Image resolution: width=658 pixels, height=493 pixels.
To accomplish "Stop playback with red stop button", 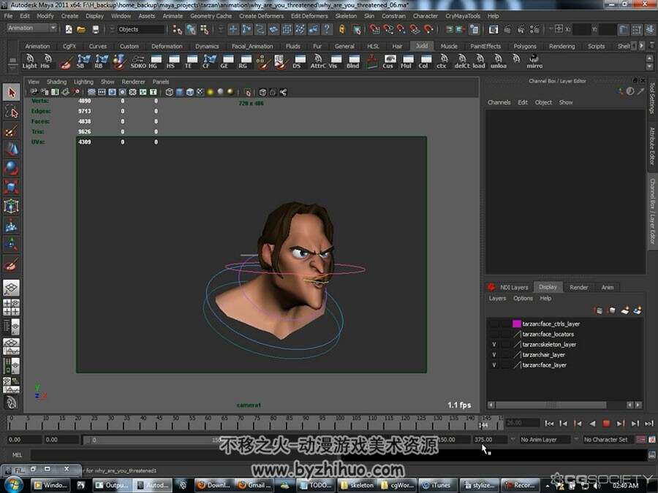I will [x=606, y=424].
